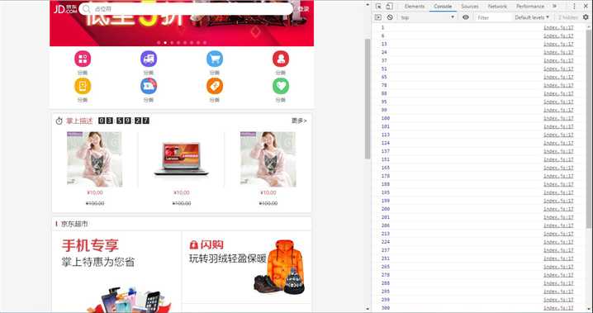Open the DevTools three-dot customize menu

point(574,7)
